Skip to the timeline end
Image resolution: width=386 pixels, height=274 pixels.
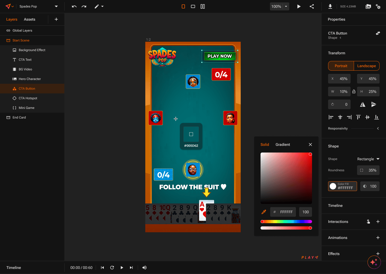(x=131, y=268)
